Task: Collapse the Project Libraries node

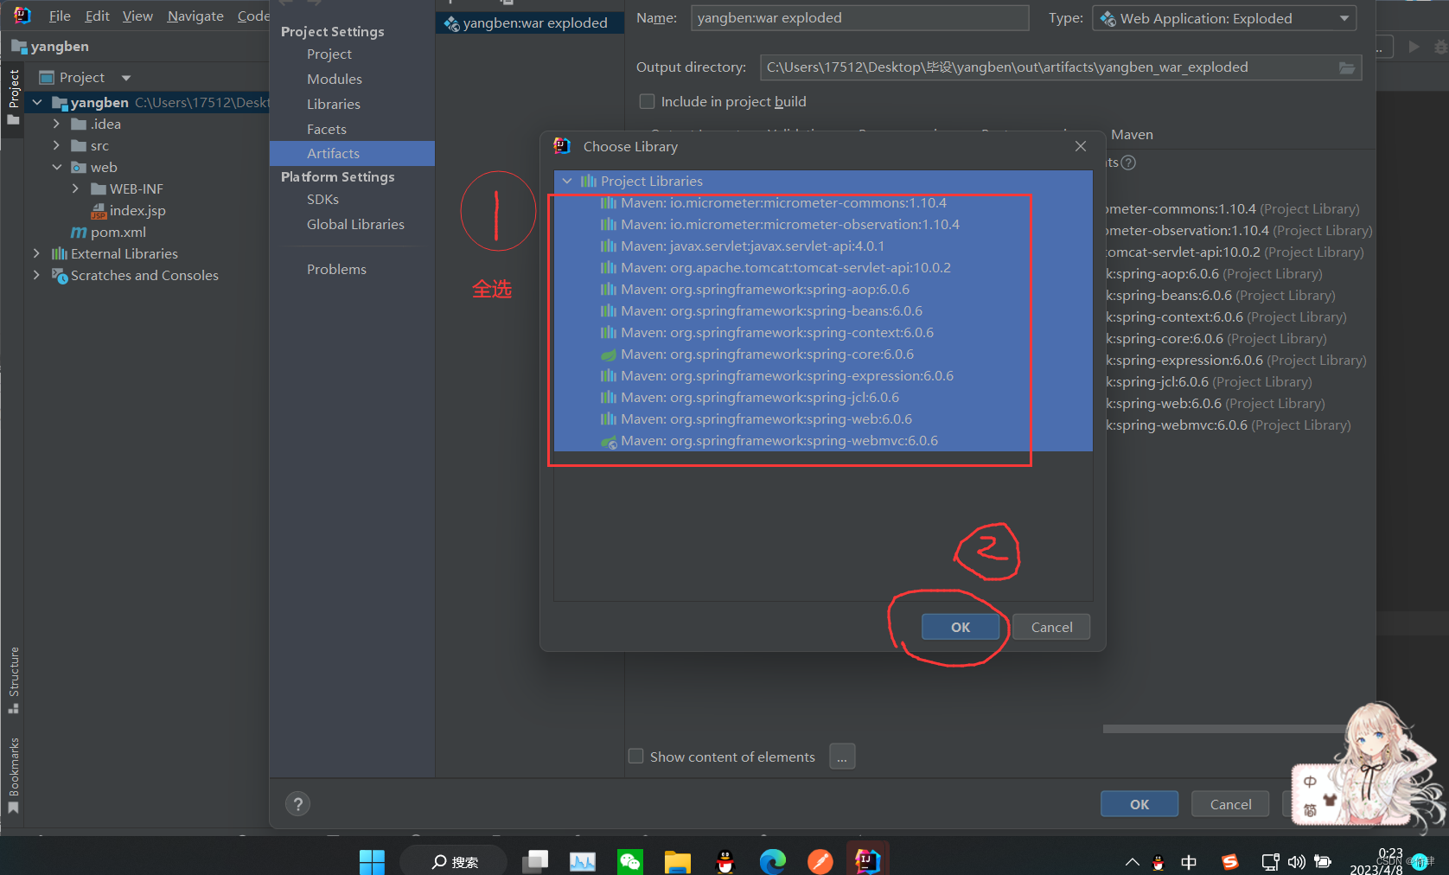Action: point(567,181)
